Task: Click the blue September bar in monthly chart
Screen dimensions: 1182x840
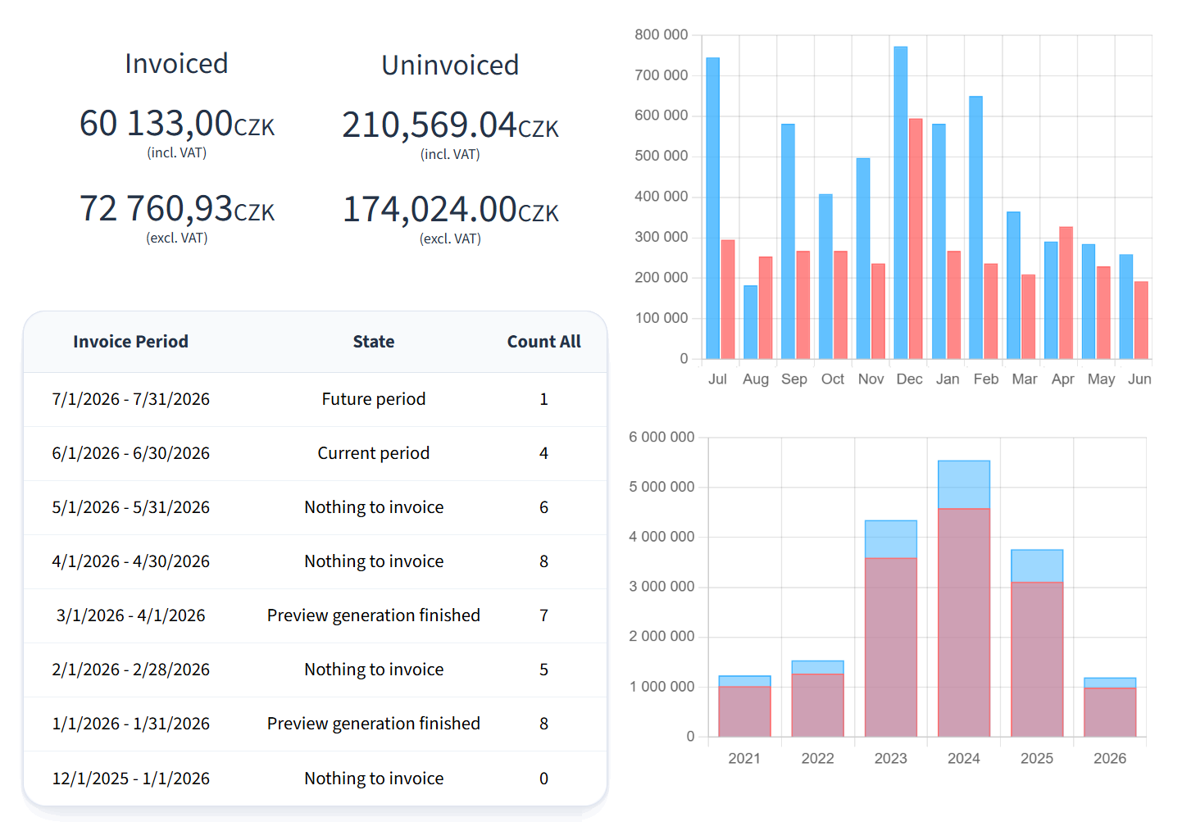Action: 789,242
